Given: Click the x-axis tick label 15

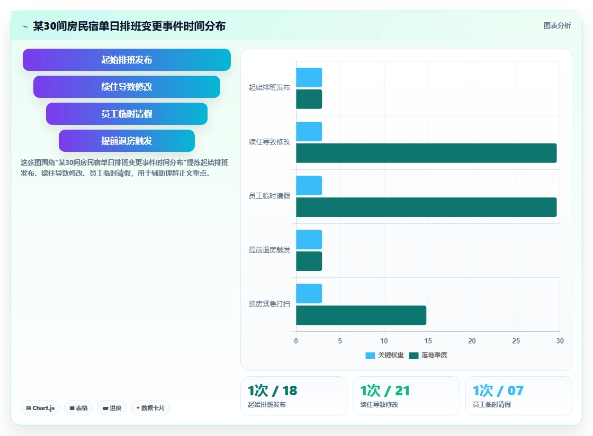Looking at the screenshot, I should pos(428,341).
